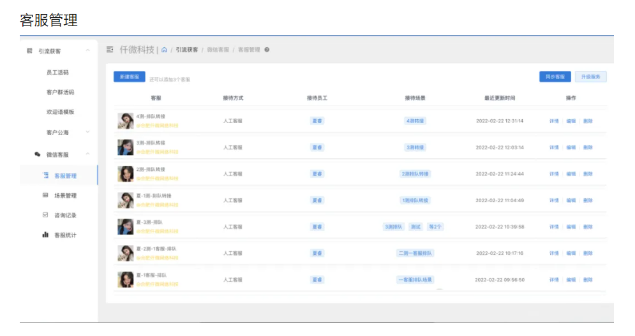This screenshot has width=635, height=336.
Task: Click the 新建客服 button
Action: point(130,77)
